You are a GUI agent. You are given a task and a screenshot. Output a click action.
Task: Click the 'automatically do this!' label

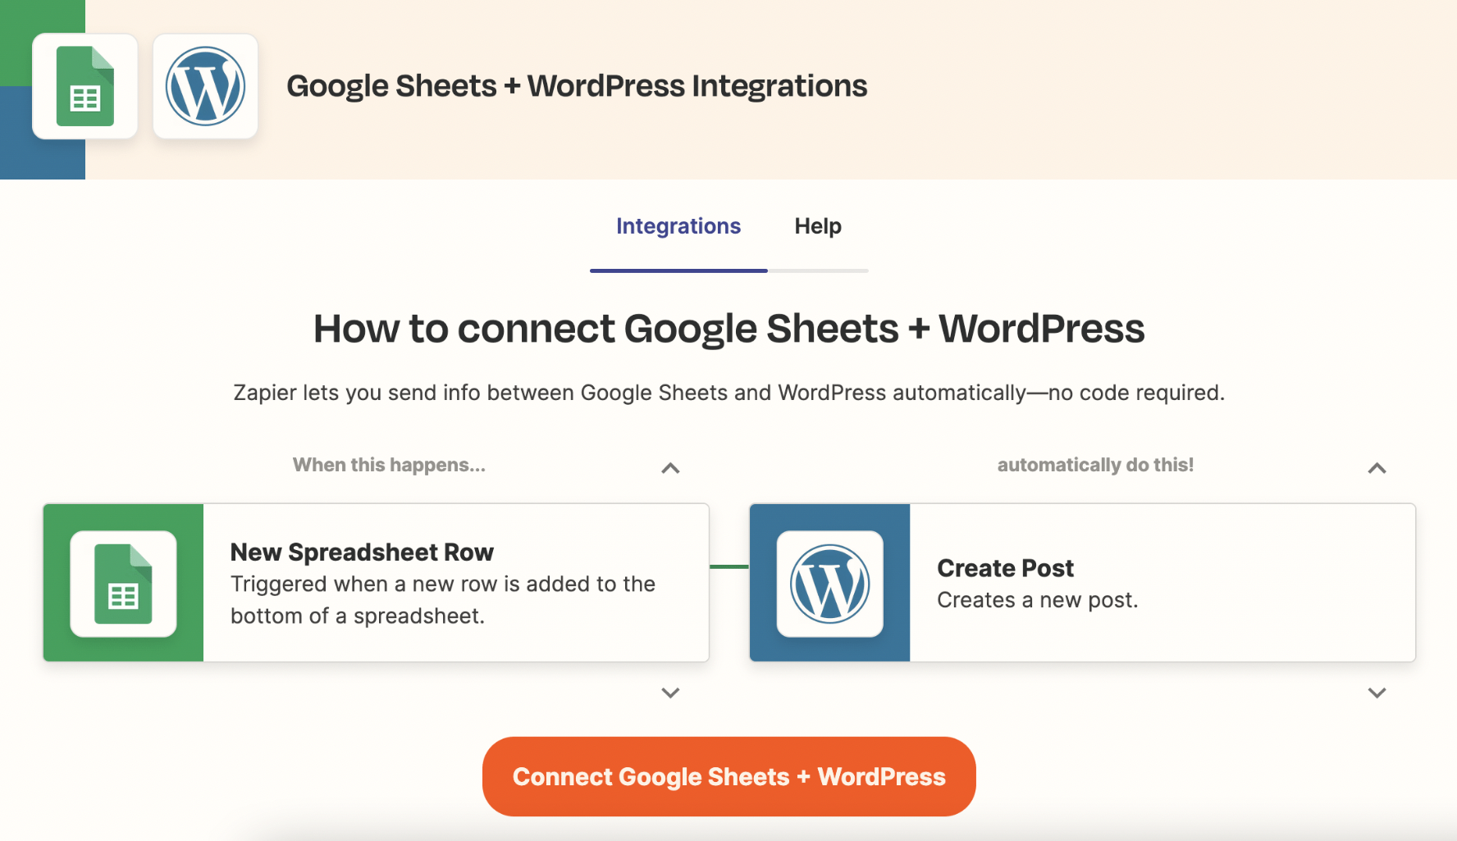pyautogui.click(x=1095, y=465)
